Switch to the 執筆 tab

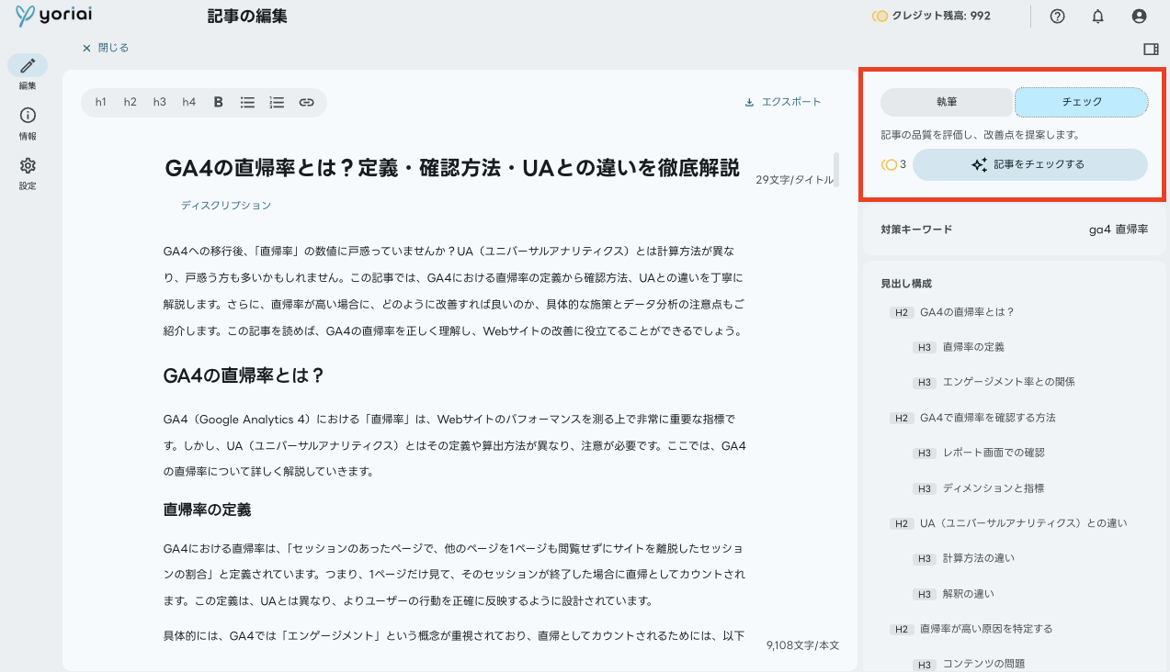pos(947,102)
